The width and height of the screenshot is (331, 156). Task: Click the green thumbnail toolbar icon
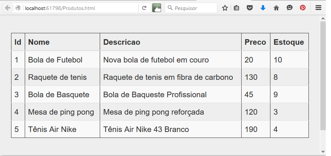[x=157, y=8]
